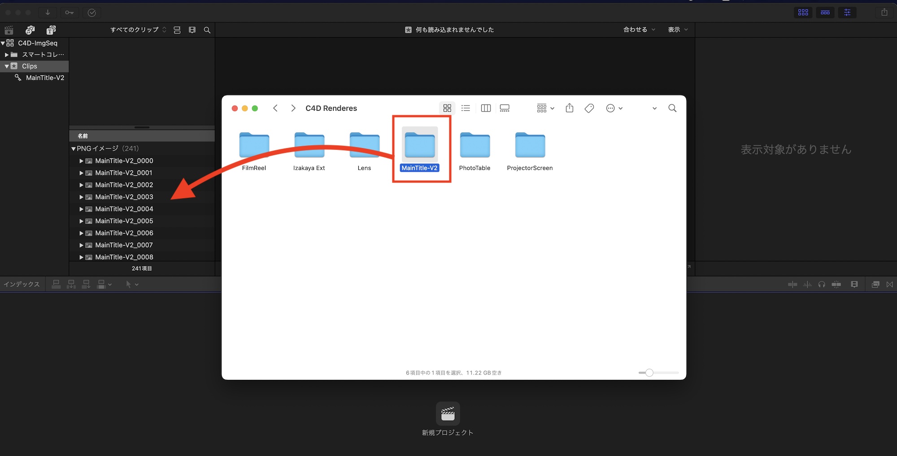Viewport: 897px width, 456px height.
Task: Adjust the Finder icon size slider
Action: pos(649,373)
